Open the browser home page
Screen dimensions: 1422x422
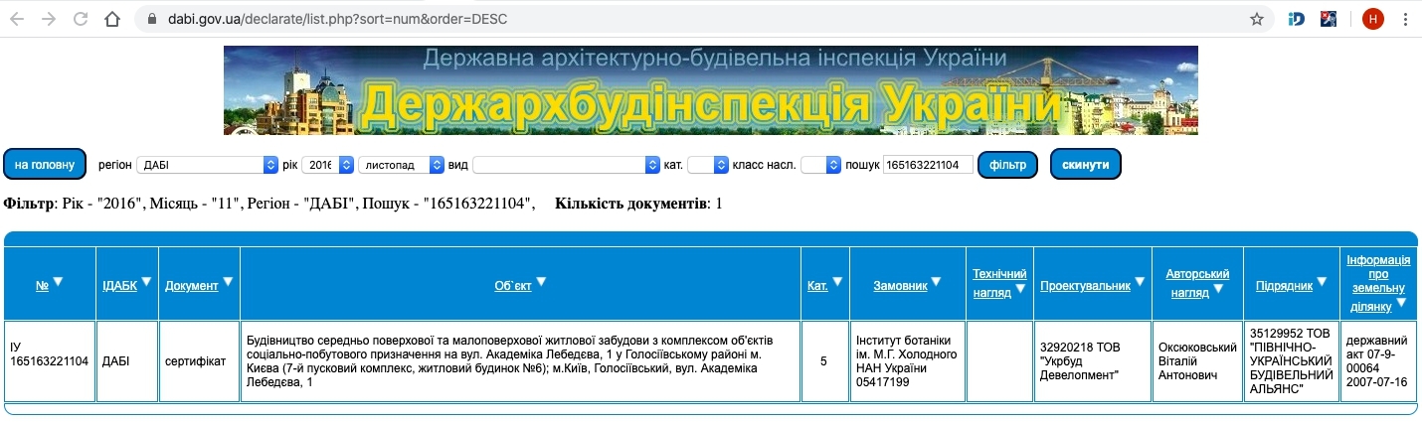[112, 19]
